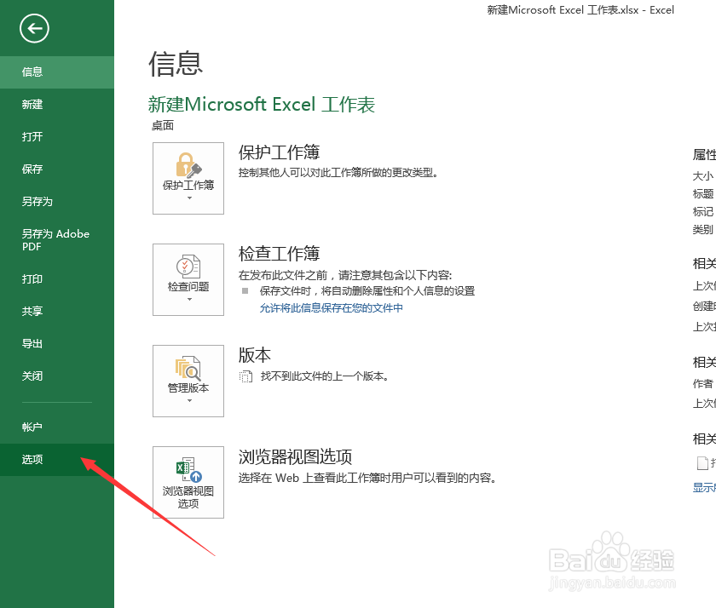Click 保存 in the backstage menu
716x608 pixels.
coord(57,169)
